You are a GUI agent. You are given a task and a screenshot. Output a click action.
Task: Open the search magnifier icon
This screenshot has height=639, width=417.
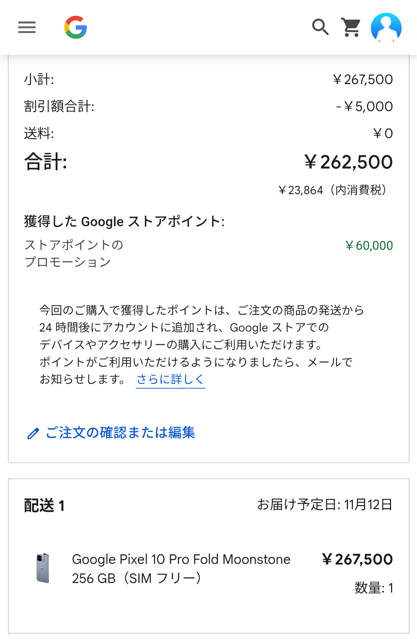(320, 27)
